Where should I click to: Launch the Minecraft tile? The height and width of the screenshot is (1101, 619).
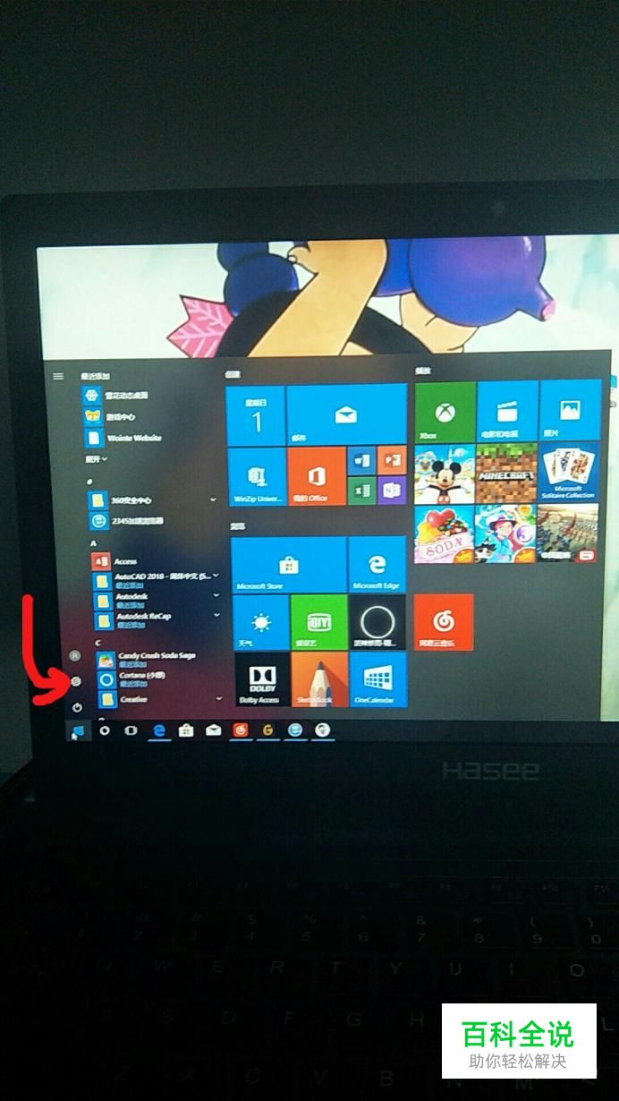tap(506, 473)
